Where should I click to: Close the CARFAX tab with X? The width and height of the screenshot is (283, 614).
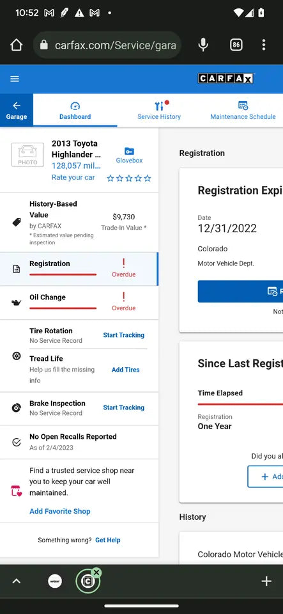pos(96,572)
